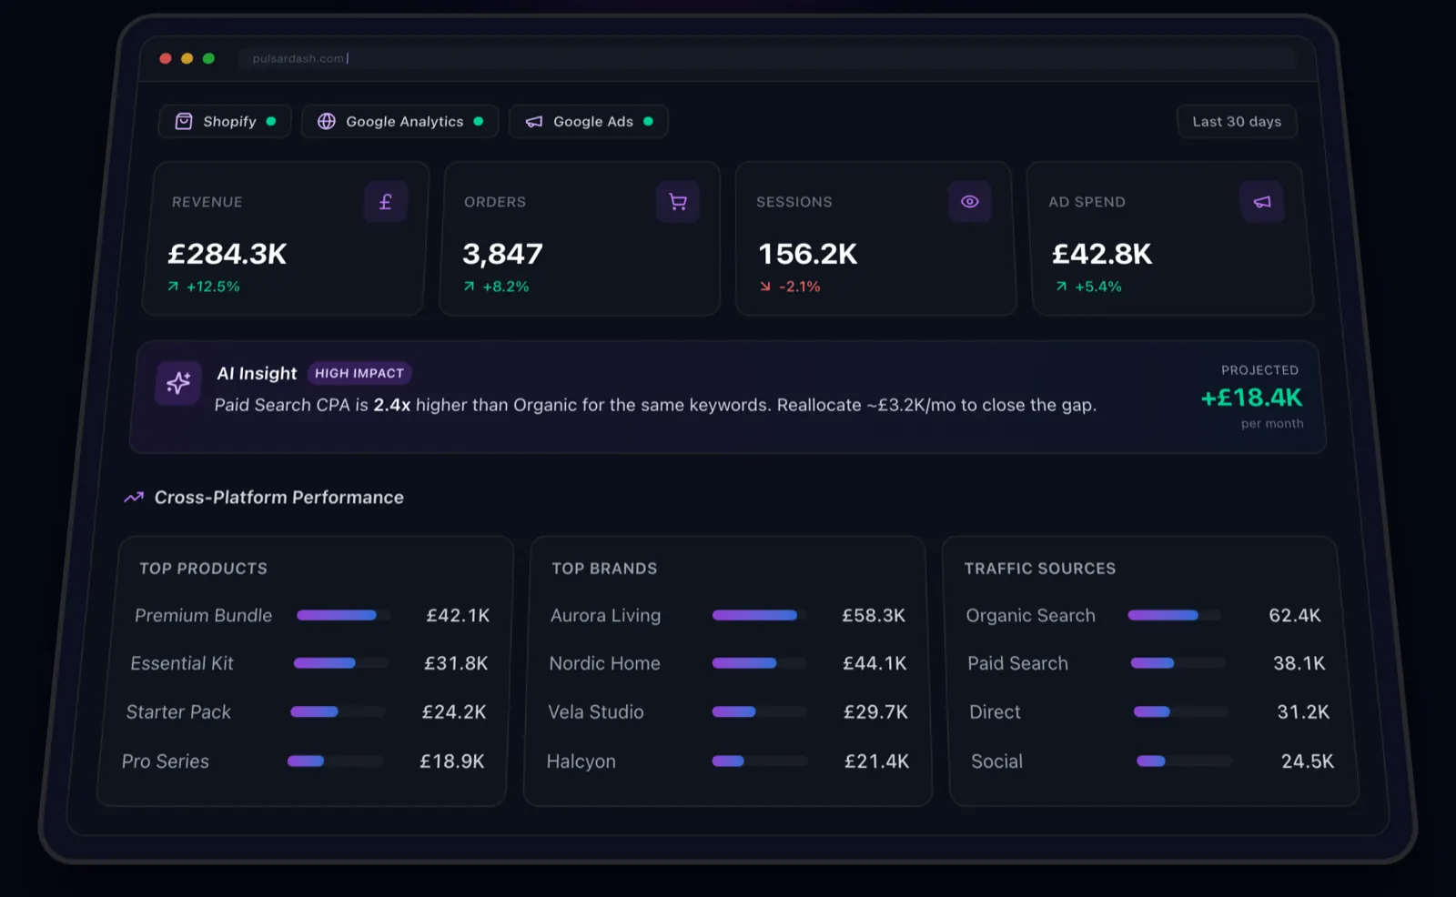Click the £284.3K revenue figure

coord(227,254)
